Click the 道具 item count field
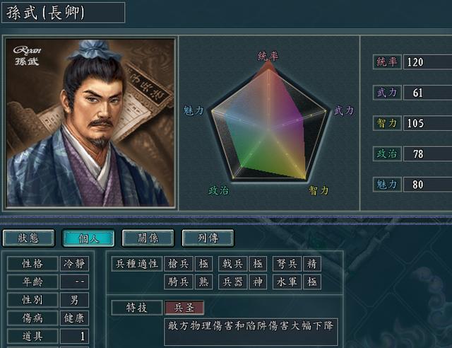The width and height of the screenshot is (452, 348). click(74, 336)
